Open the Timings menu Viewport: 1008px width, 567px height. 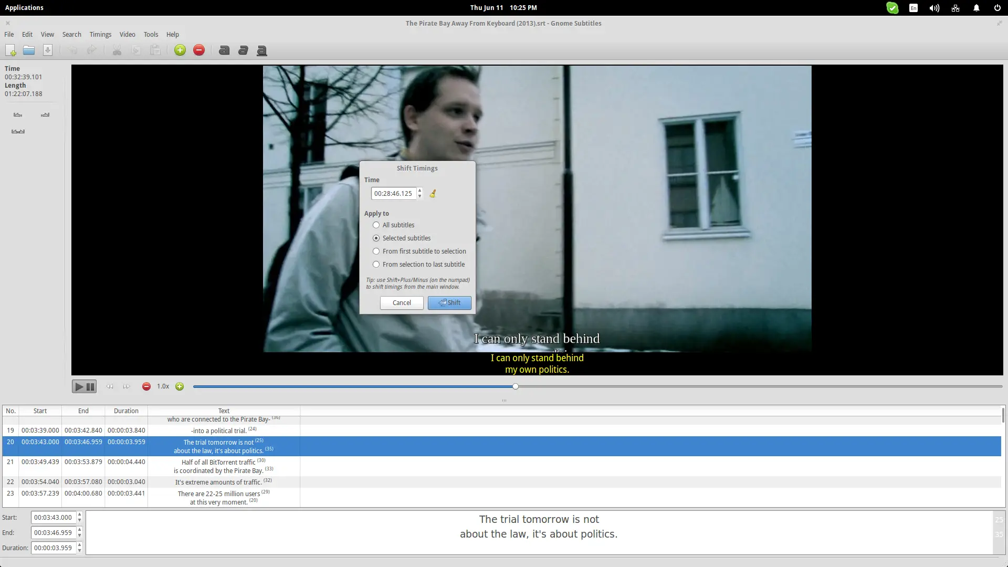[x=100, y=34]
